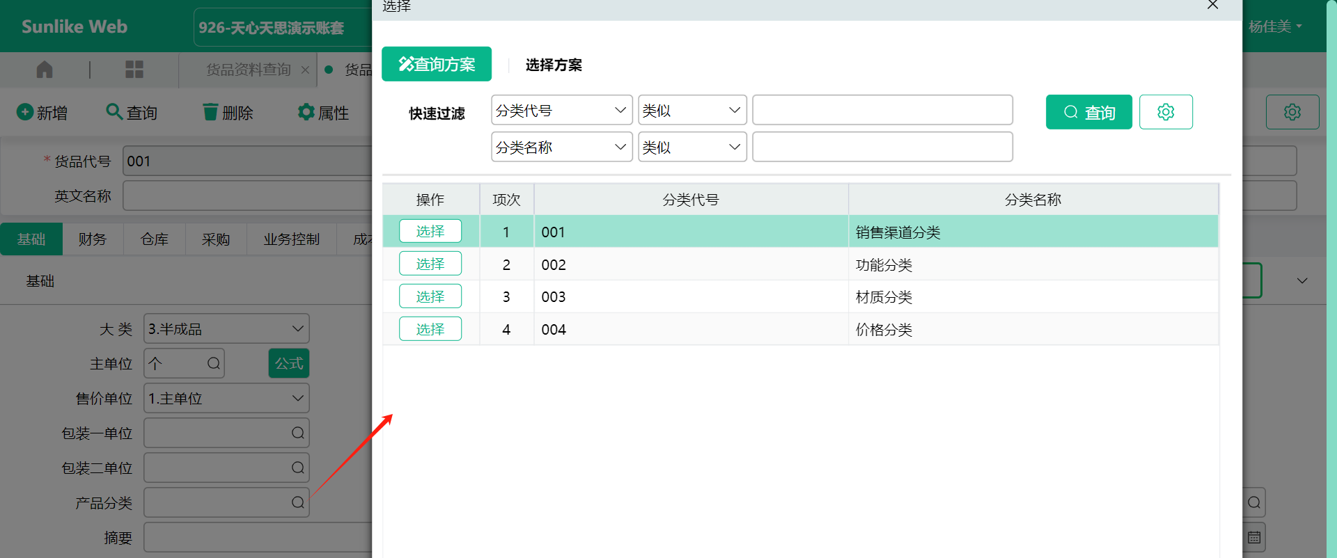Click the gear settings icon beside 查询 button
The height and width of the screenshot is (558, 1337).
click(1165, 112)
